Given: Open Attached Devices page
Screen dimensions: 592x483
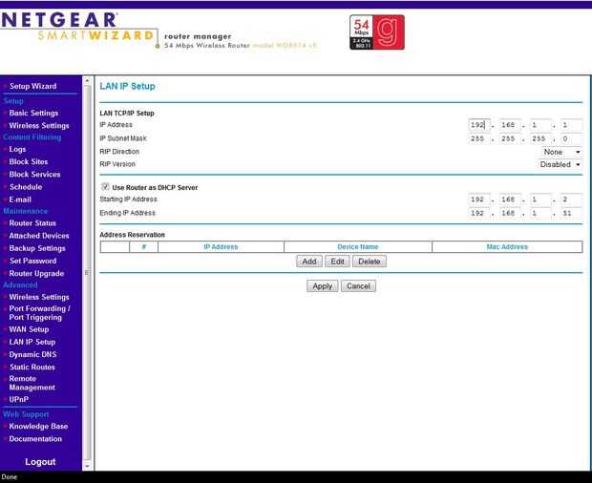Looking at the screenshot, I should click(x=39, y=236).
